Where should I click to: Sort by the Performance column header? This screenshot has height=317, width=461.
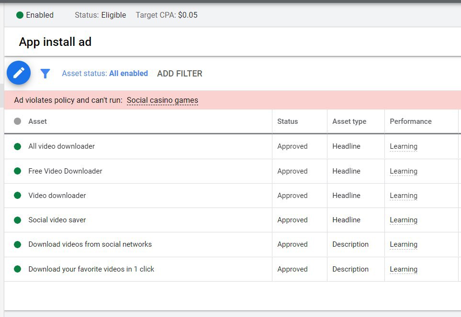click(x=410, y=121)
